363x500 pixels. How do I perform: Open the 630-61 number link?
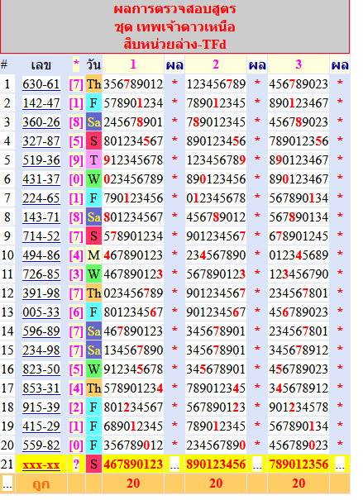click(41, 84)
